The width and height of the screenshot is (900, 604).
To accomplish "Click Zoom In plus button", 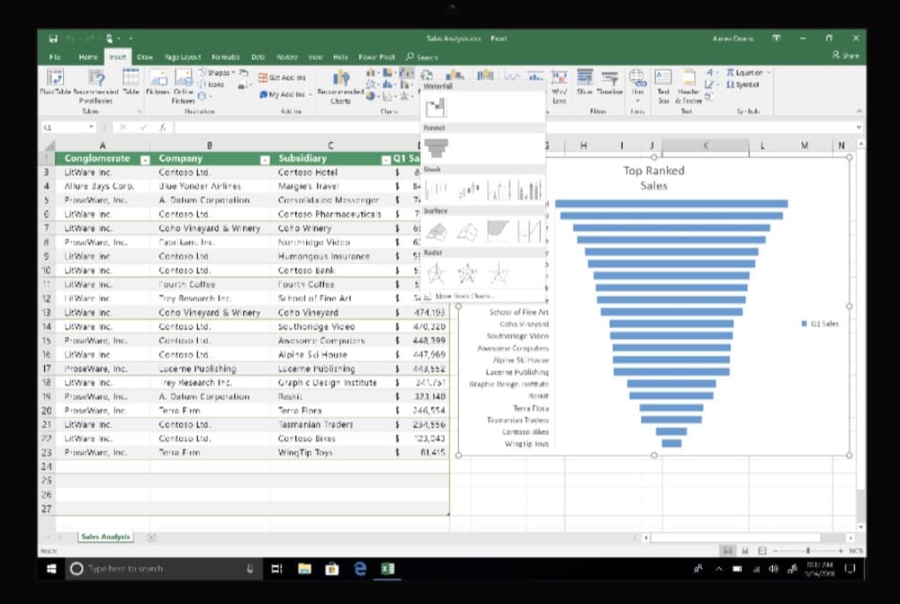I will point(841,551).
